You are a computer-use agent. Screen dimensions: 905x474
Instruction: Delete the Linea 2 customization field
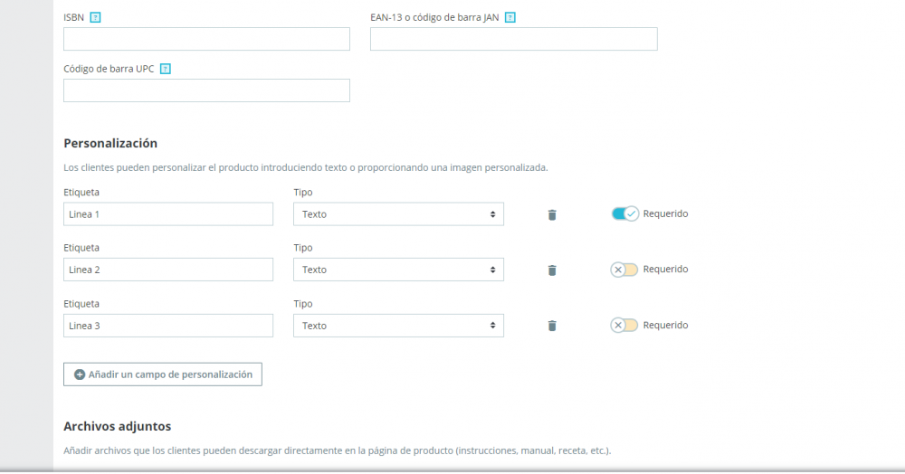pyautogui.click(x=552, y=270)
